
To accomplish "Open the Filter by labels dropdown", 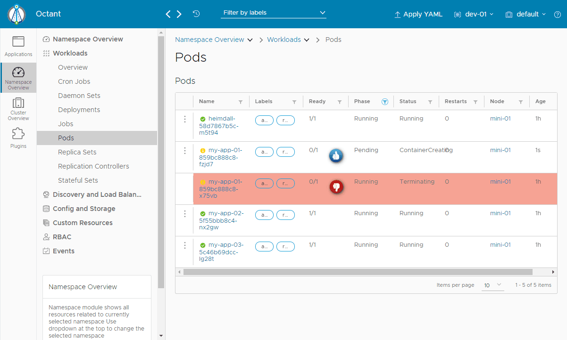I will tap(274, 13).
